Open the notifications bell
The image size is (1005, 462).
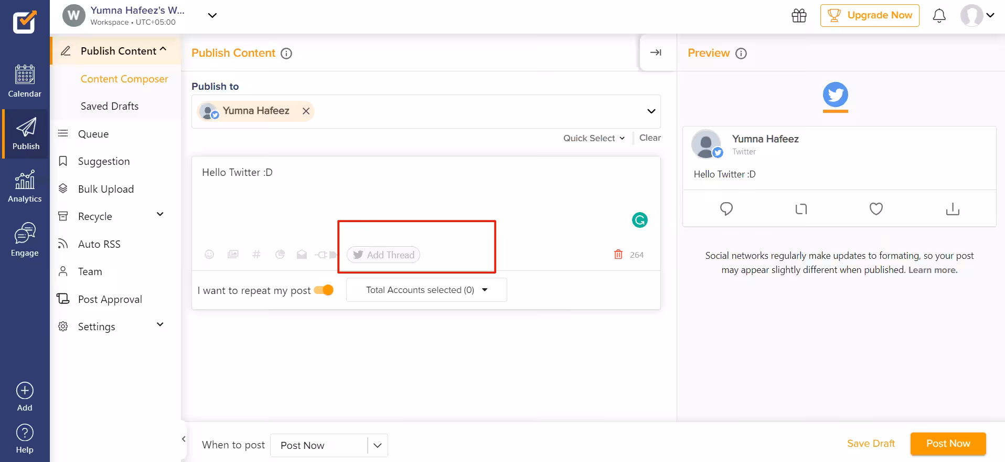[x=939, y=16]
